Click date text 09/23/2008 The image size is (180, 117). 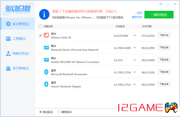pos(148,60)
